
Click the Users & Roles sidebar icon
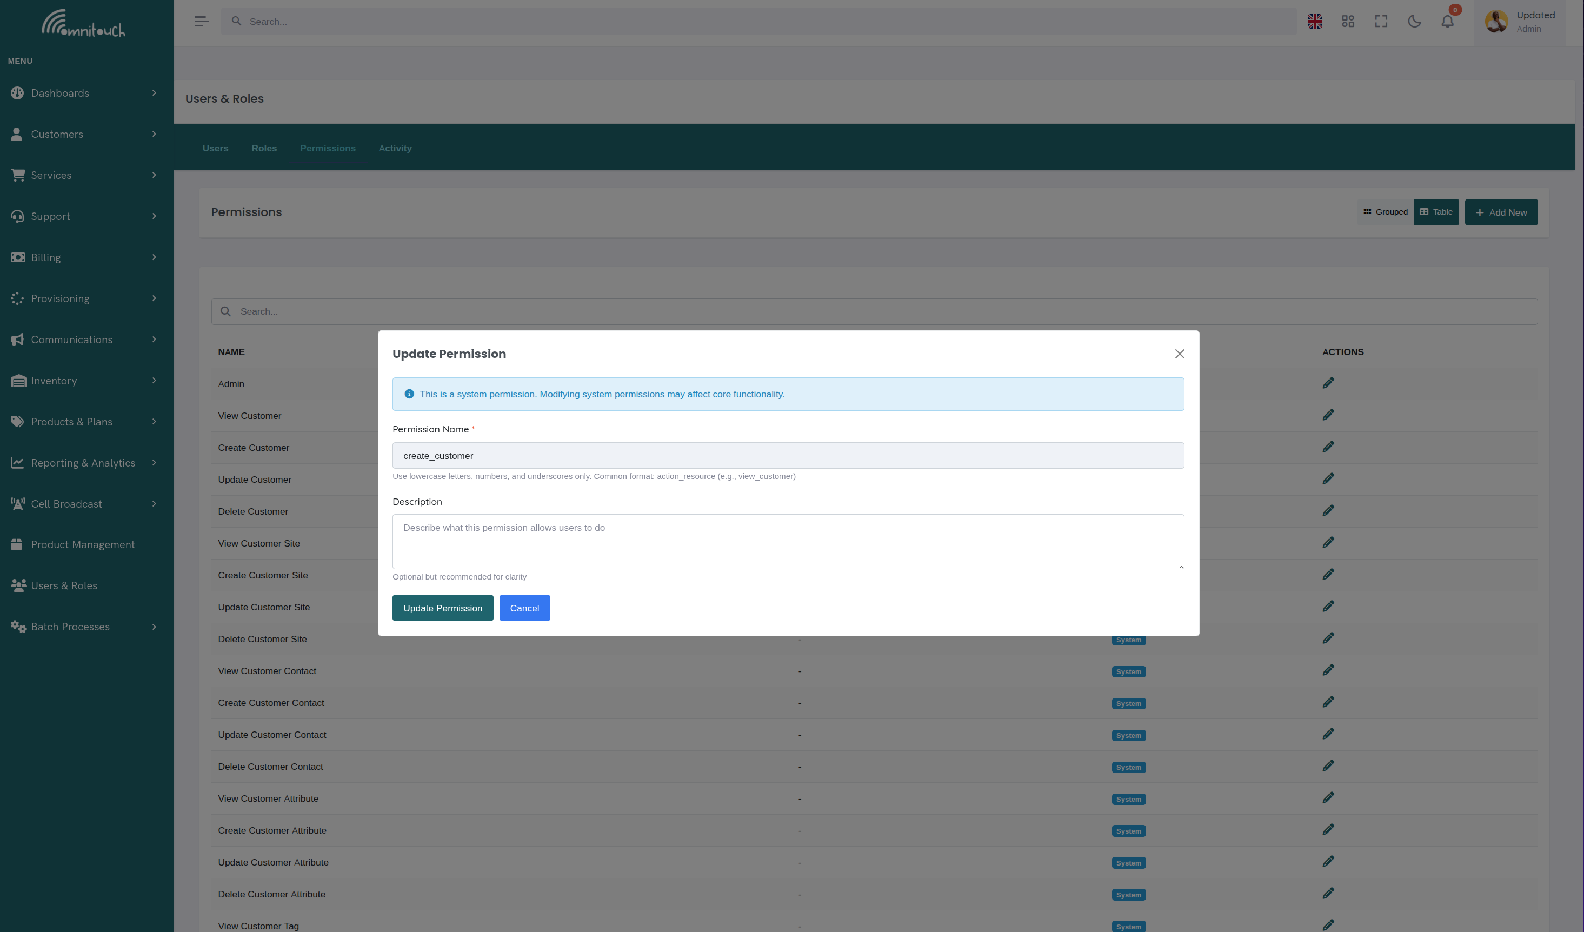tap(18, 585)
